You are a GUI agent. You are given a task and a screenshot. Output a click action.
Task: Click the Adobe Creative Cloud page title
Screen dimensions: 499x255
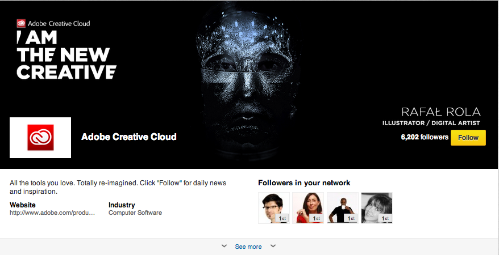point(129,137)
